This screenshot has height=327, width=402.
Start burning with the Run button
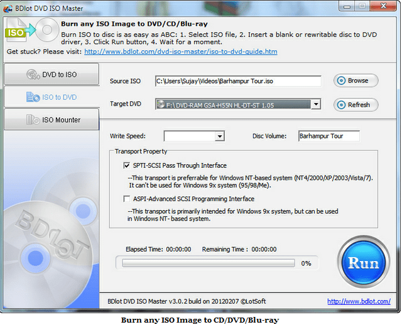tap(364, 262)
